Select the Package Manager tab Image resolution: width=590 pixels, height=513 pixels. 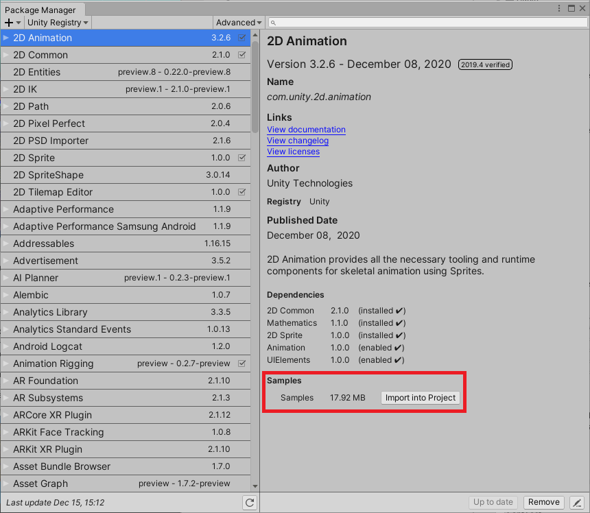pyautogui.click(x=40, y=10)
